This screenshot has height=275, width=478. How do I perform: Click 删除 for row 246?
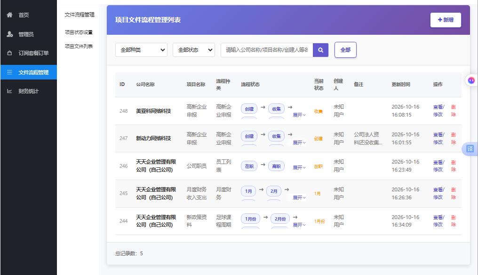point(454,166)
